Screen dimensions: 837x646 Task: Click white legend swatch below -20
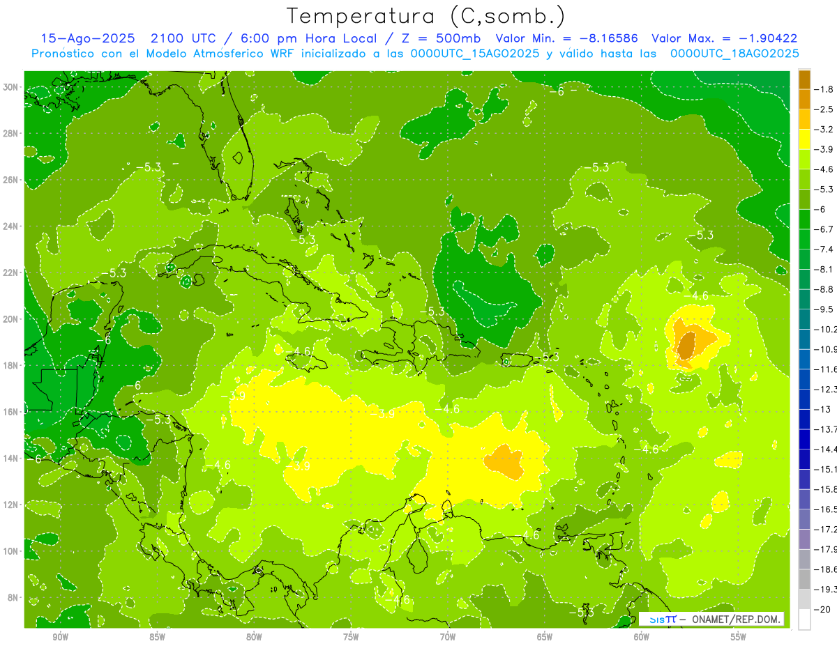click(x=804, y=620)
